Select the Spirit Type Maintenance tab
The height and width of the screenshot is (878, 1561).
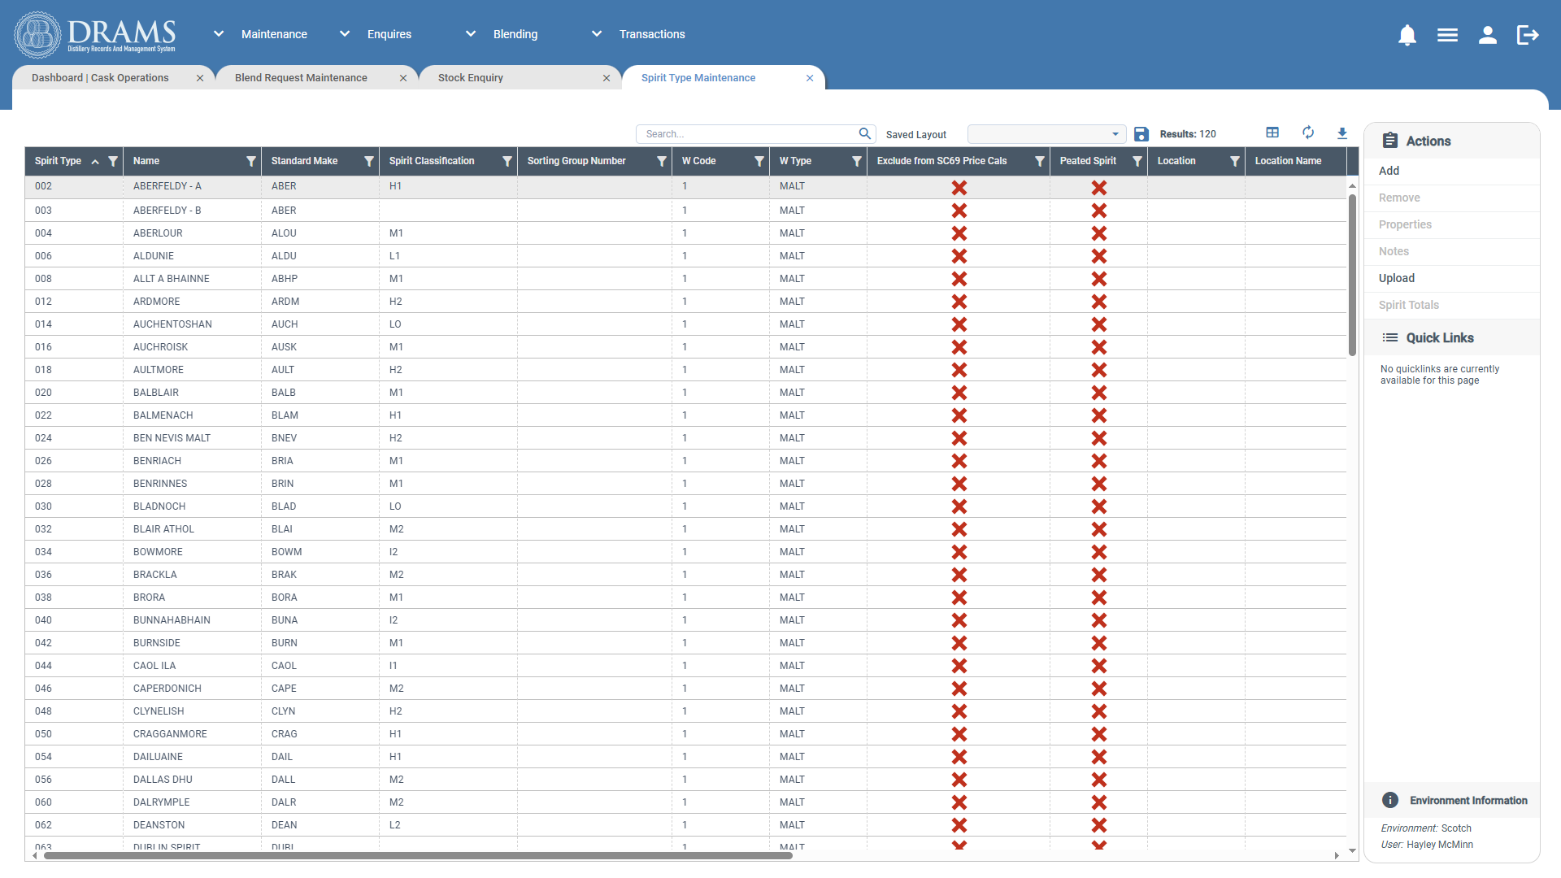tap(698, 78)
